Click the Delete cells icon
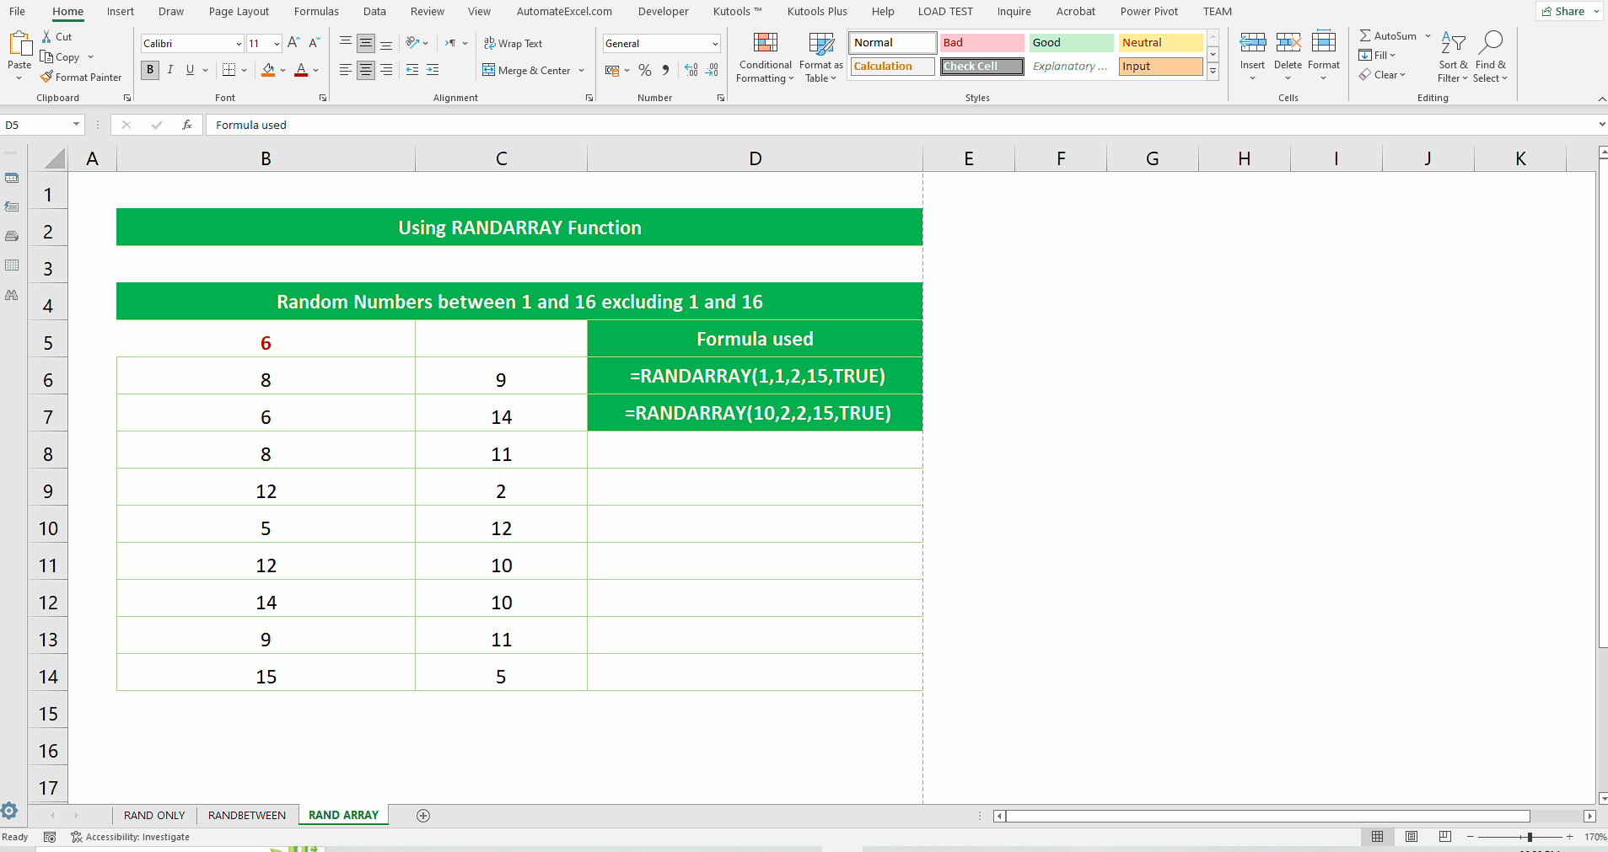 1288,43
